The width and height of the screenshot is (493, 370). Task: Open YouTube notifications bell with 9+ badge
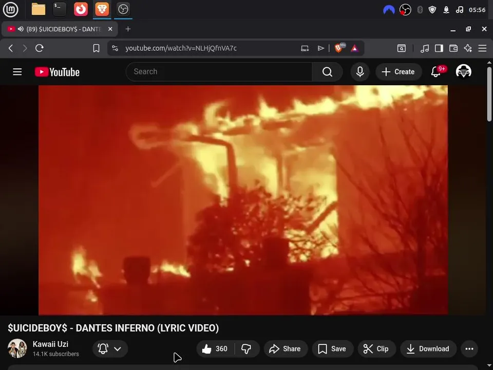click(x=437, y=71)
